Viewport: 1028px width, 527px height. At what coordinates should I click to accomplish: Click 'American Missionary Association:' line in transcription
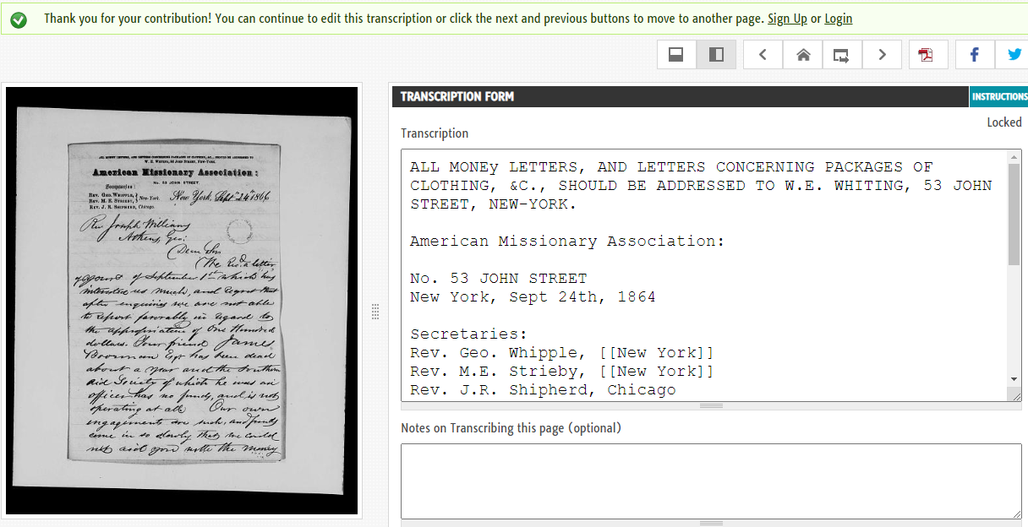[x=567, y=242]
